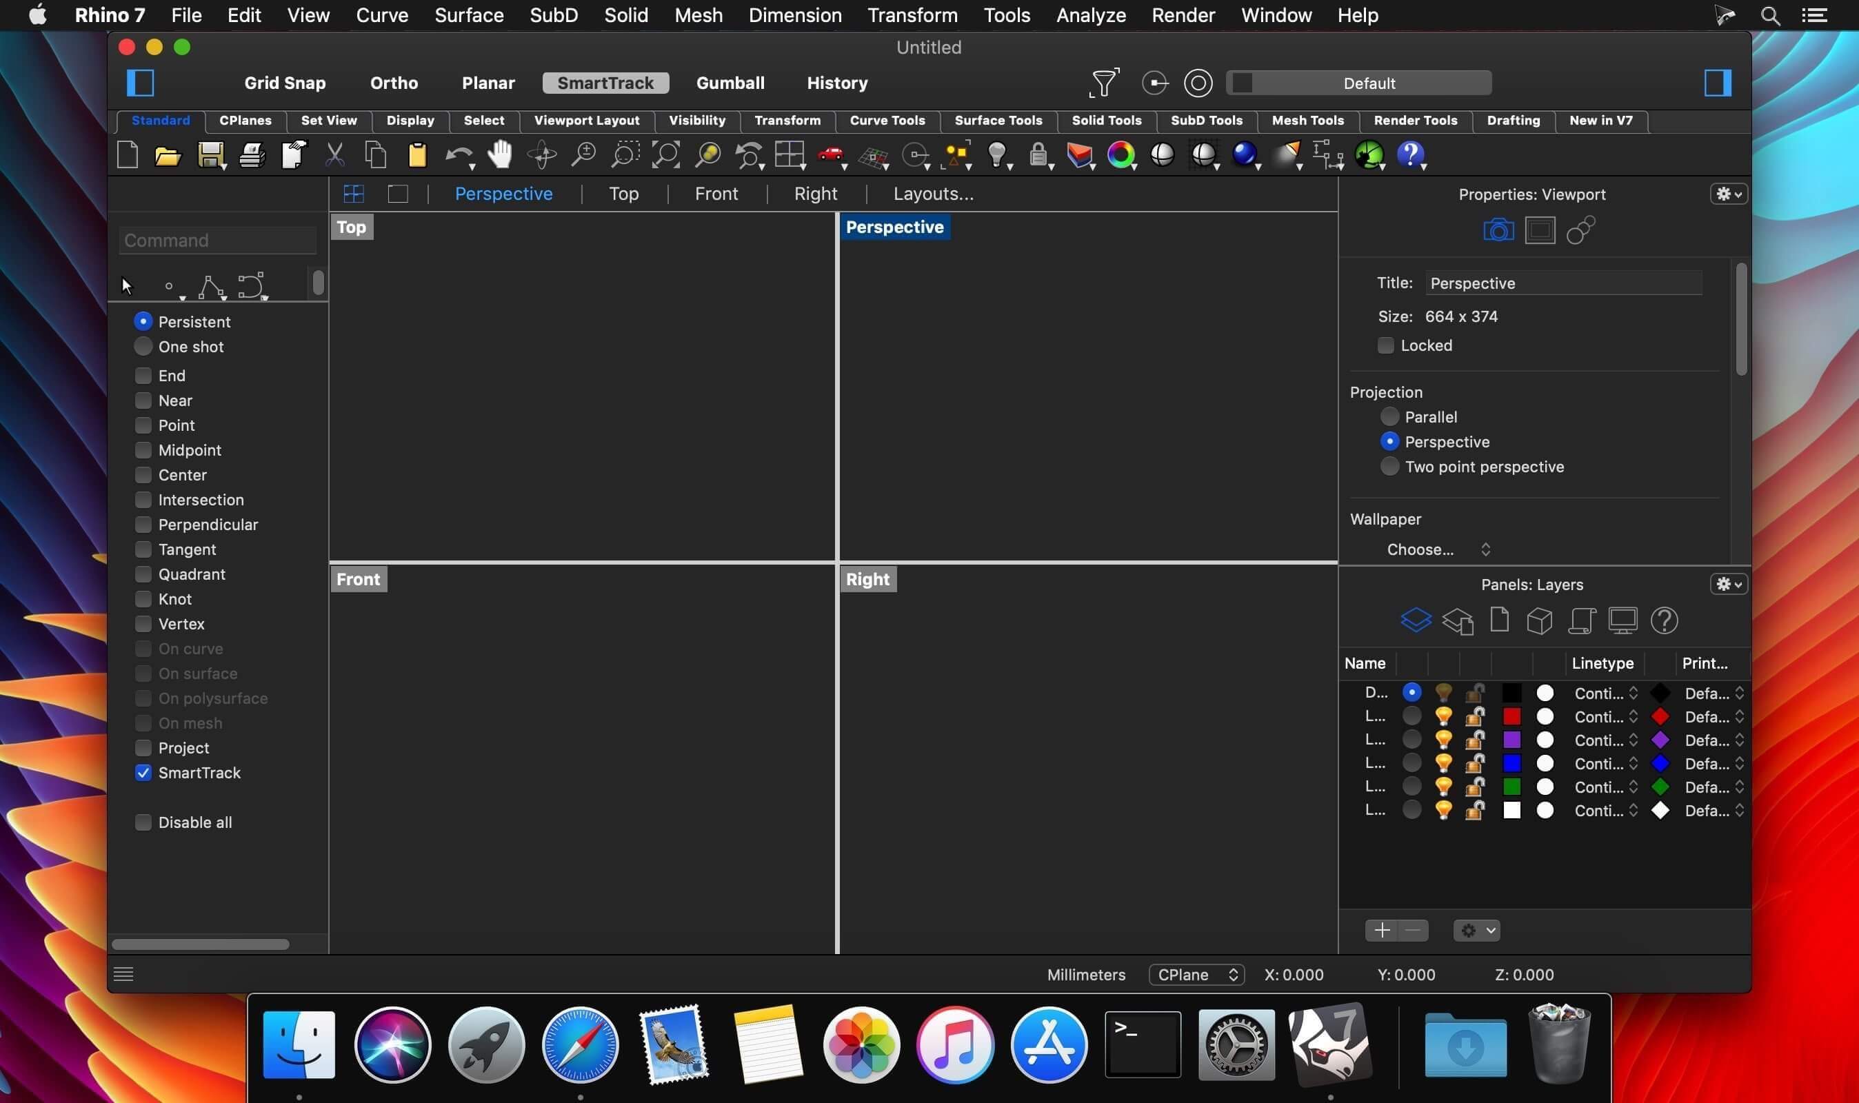The width and height of the screenshot is (1859, 1103).
Task: Click the Save file icon
Action: [211, 154]
